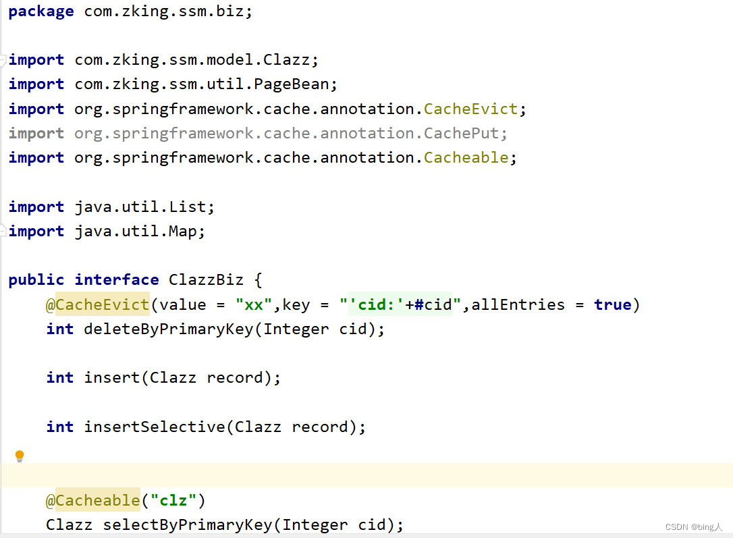This screenshot has width=733, height=538.
Task: Collapse the ClazzBiz interface body
Action: pos(3,279)
